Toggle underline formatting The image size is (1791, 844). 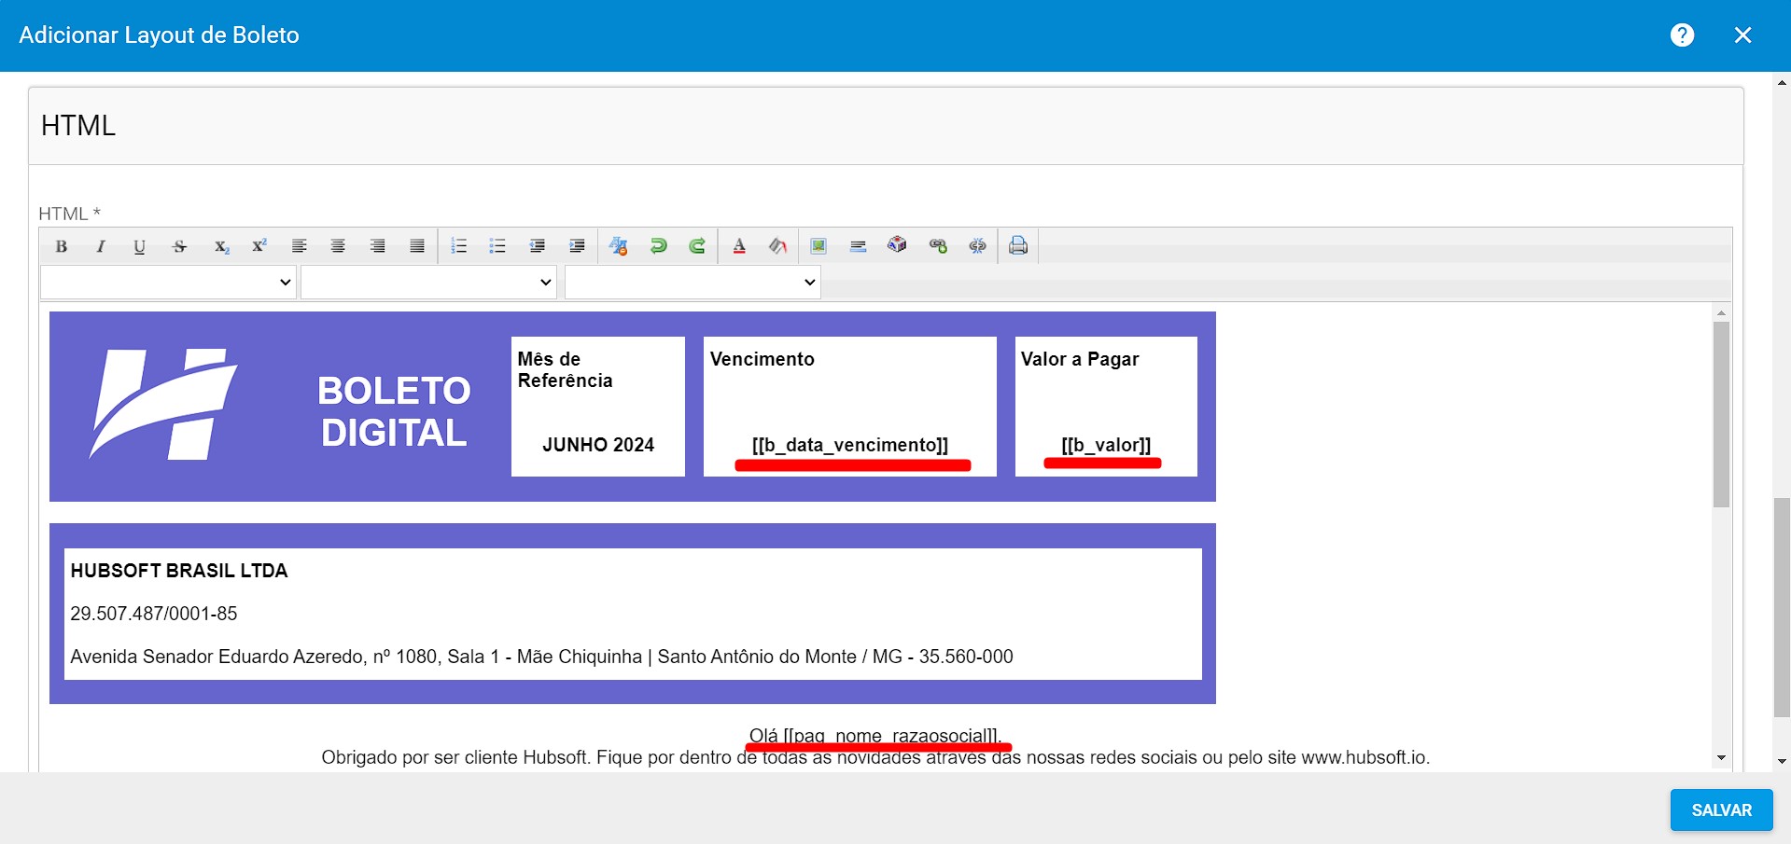click(139, 246)
